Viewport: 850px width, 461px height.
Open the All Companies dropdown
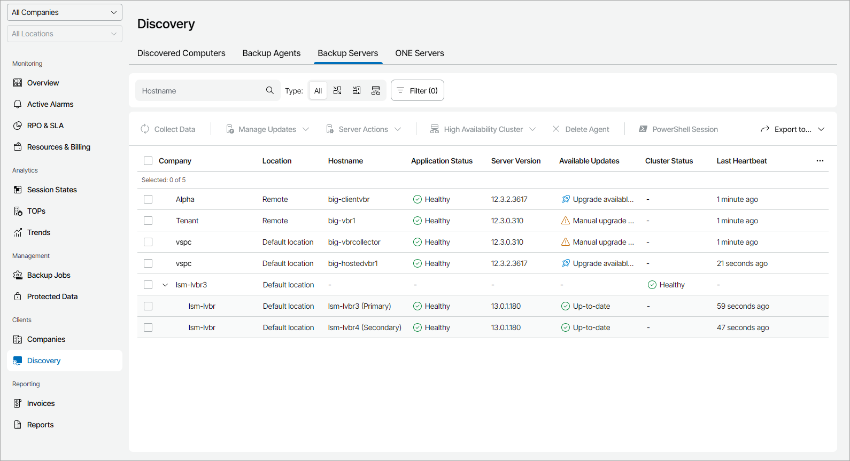pyautogui.click(x=65, y=12)
